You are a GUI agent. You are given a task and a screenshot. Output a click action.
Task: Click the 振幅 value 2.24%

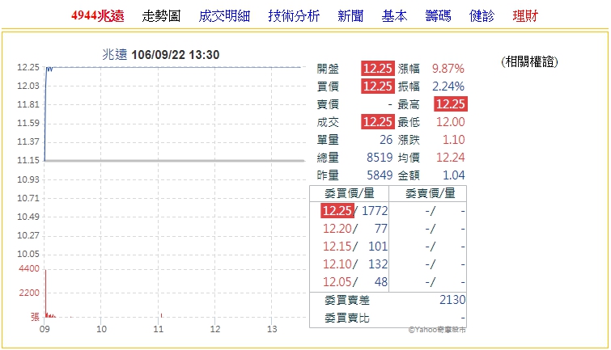click(448, 86)
